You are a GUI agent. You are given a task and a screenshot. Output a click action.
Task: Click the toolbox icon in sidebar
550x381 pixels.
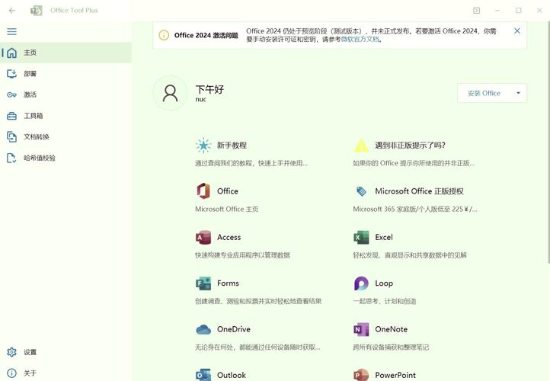pos(11,116)
